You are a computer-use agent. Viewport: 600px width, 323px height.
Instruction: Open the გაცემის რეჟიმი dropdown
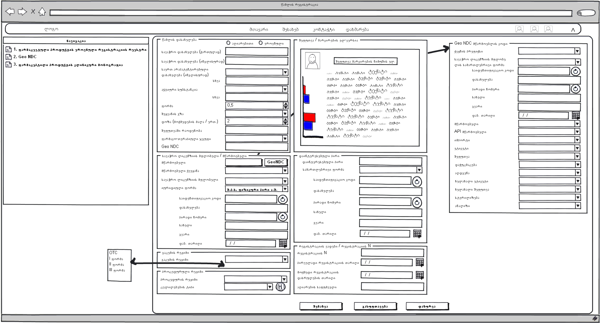tap(285, 259)
